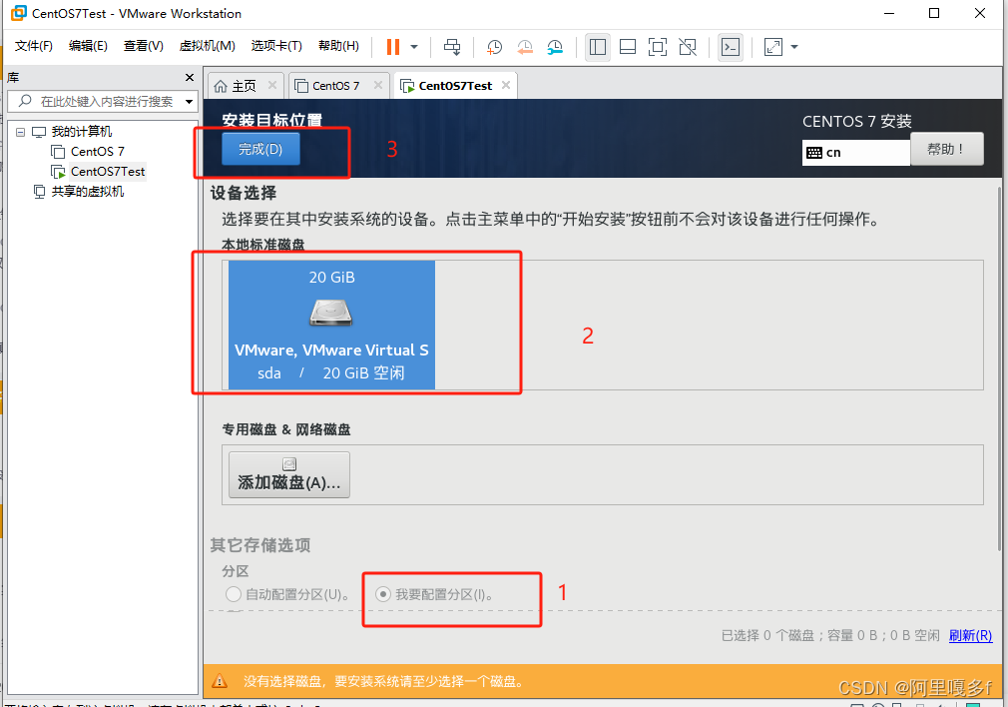Select the 20 GiB sda disk thumbnail

coord(331,323)
